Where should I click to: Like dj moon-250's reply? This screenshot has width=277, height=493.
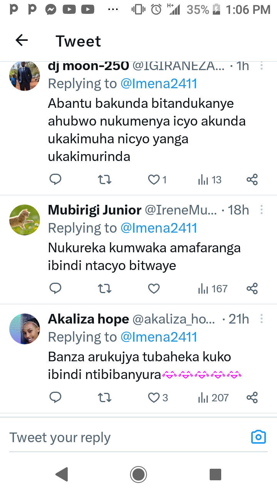(154, 179)
